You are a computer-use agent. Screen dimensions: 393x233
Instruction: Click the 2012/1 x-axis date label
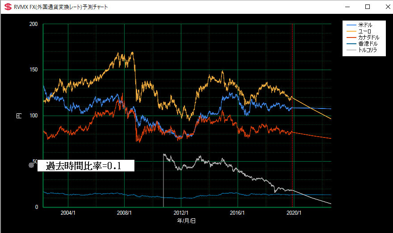click(181, 213)
